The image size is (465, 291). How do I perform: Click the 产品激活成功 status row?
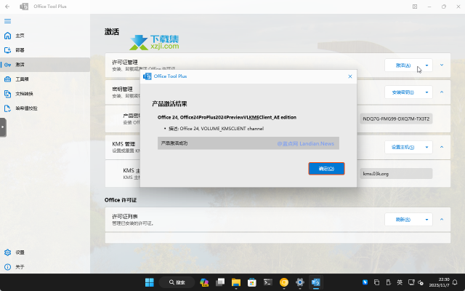tap(248, 143)
